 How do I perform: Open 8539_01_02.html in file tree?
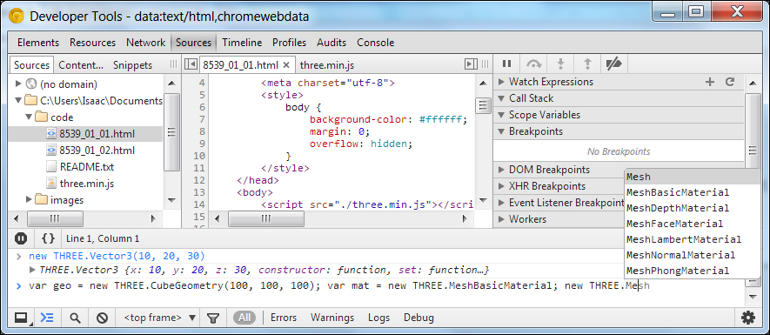click(97, 151)
